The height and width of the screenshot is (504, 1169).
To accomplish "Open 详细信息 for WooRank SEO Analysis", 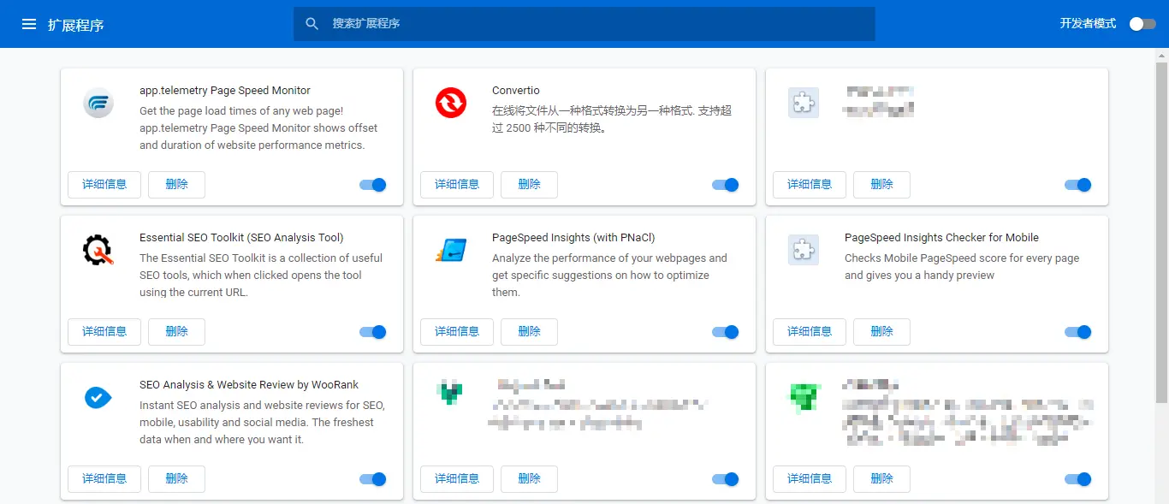I will 104,479.
